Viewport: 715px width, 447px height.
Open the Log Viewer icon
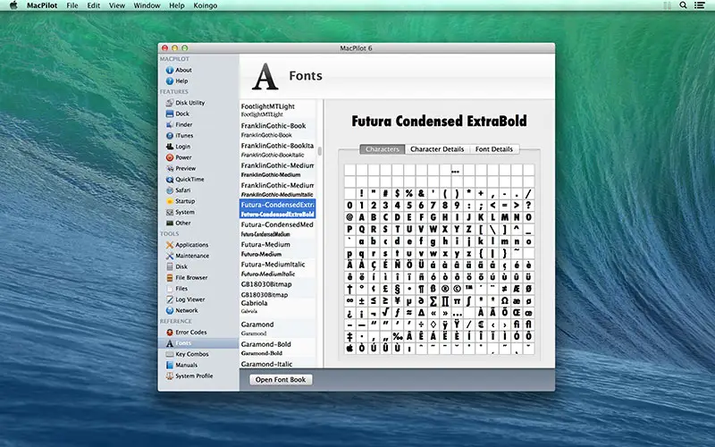170,299
